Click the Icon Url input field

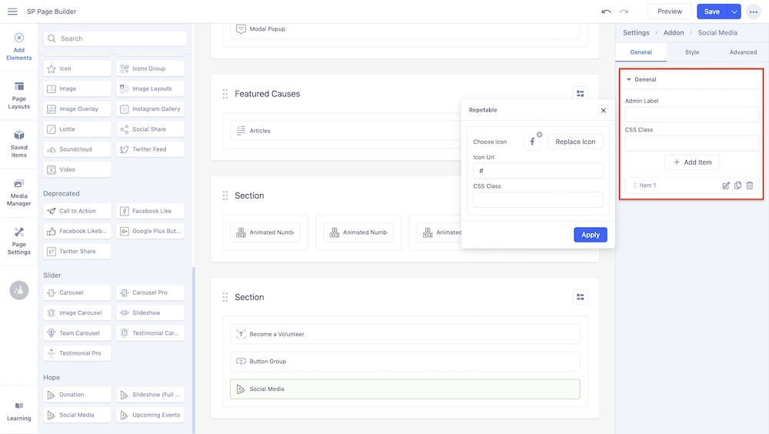538,171
